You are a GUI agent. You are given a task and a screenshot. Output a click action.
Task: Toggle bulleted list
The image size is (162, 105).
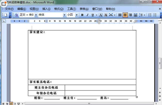155,15
